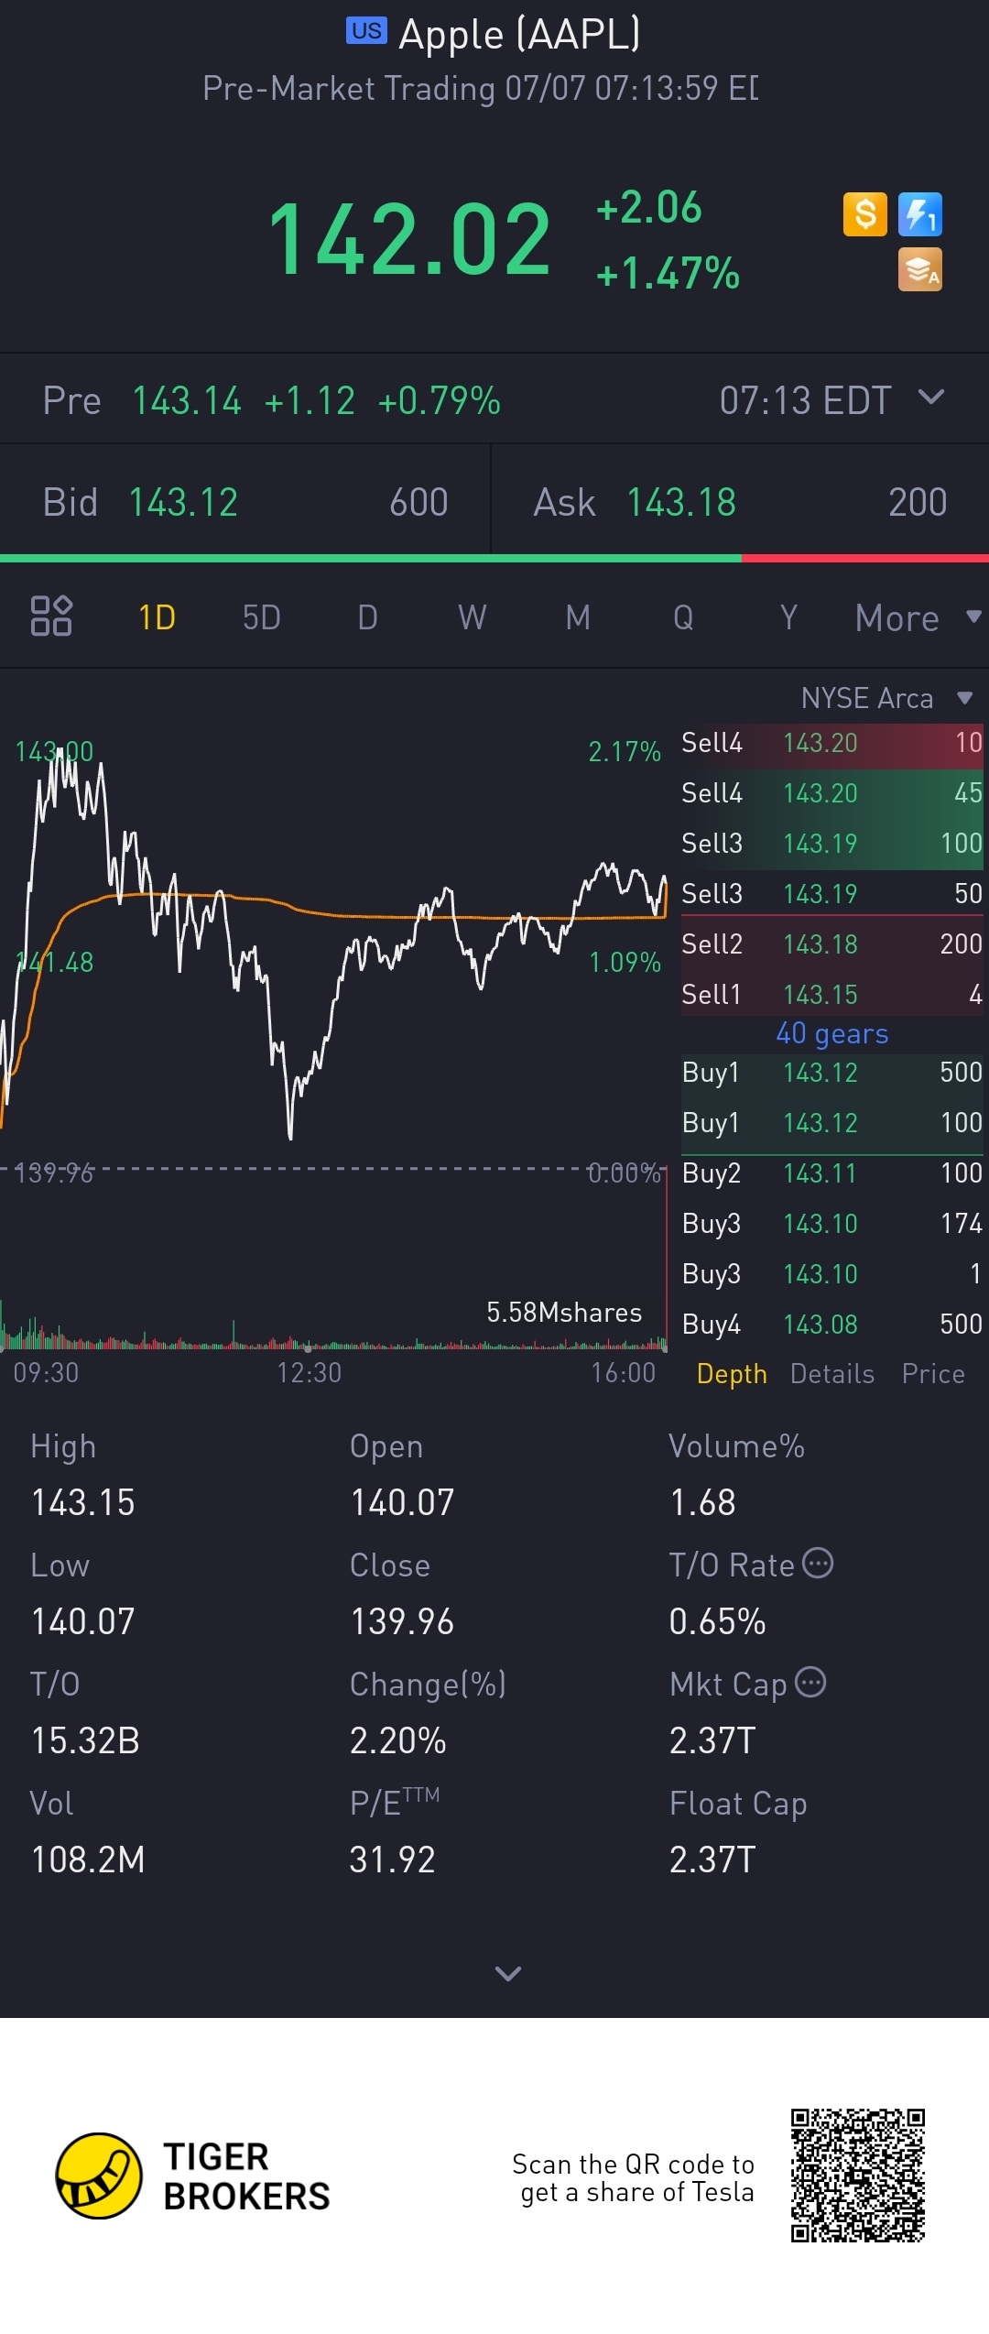This screenshot has width=989, height=2334.
Task: Tap the Apple (AAPL) title
Action: click(x=519, y=34)
